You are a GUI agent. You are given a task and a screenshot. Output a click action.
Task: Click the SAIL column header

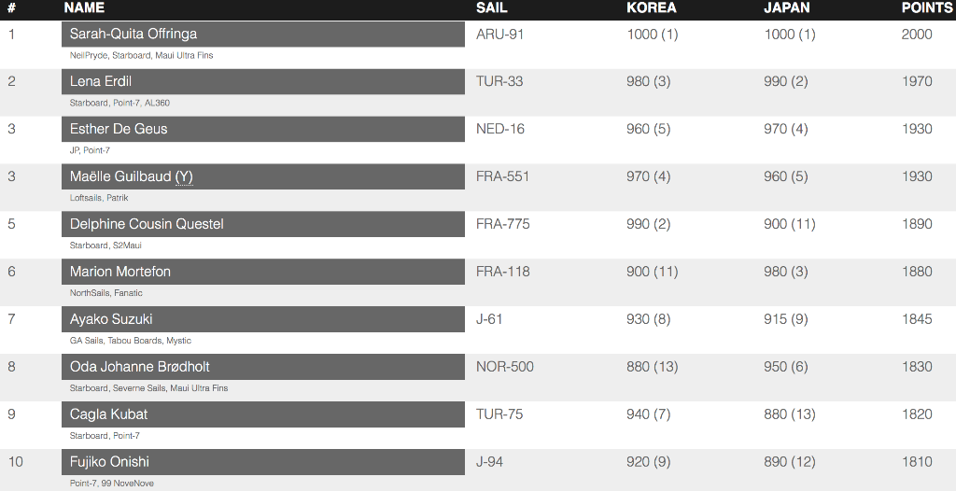click(x=491, y=7)
